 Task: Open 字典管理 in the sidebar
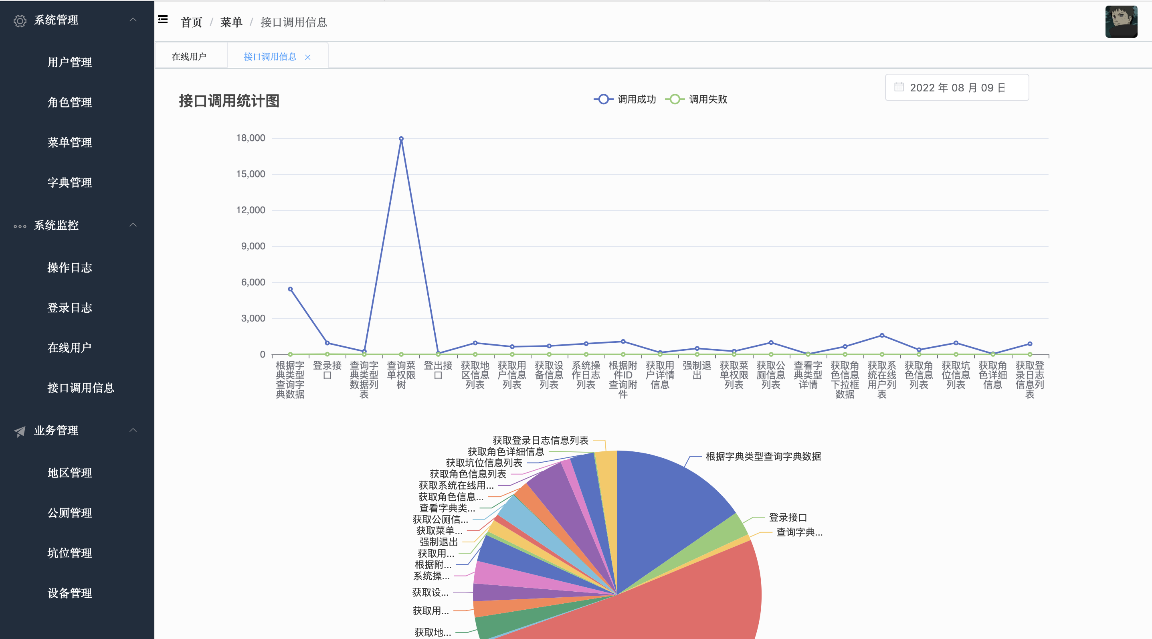click(x=70, y=182)
